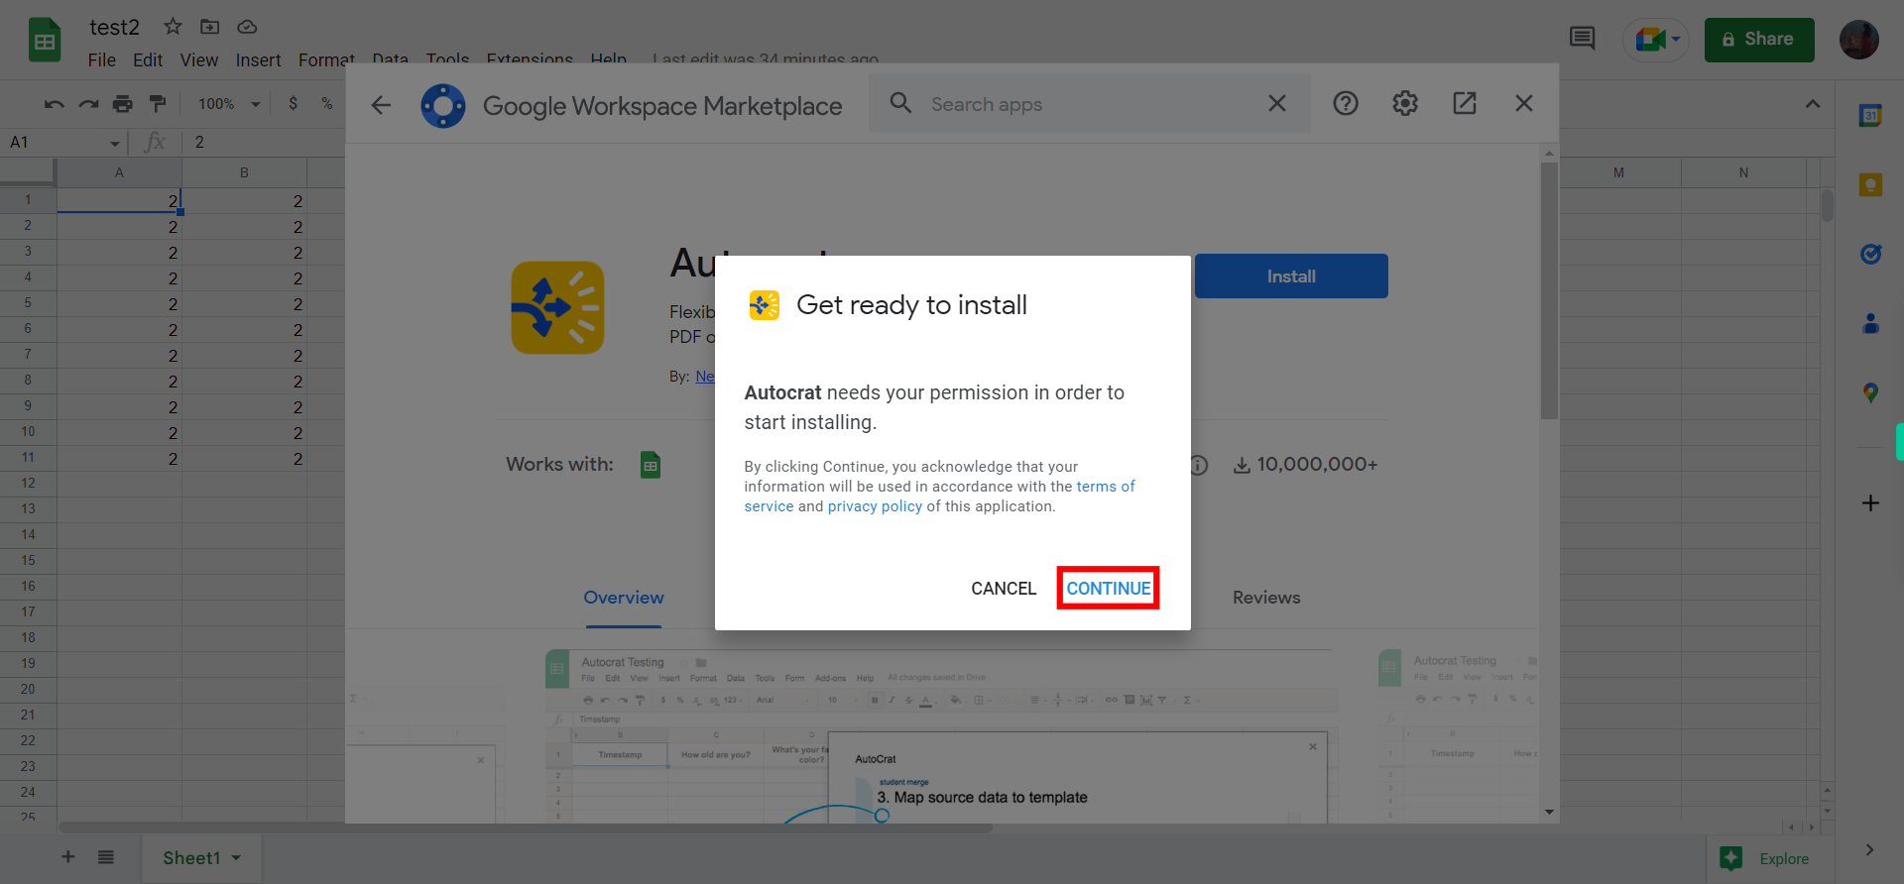Click the green Share button

(1759, 40)
